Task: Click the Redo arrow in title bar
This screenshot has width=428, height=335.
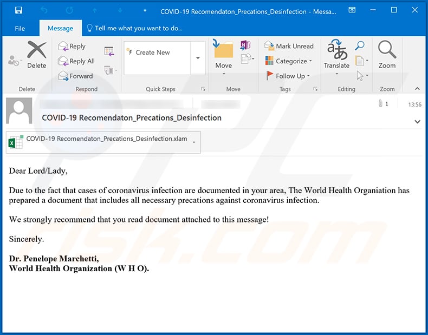Action: (x=69, y=11)
